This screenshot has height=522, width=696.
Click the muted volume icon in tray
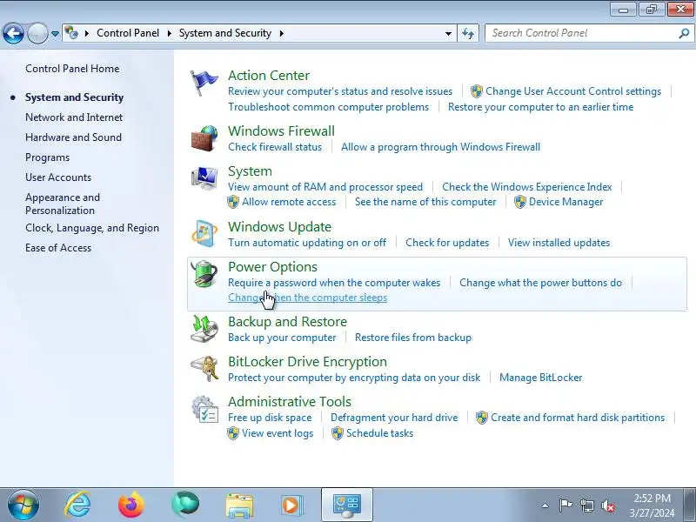point(607,505)
